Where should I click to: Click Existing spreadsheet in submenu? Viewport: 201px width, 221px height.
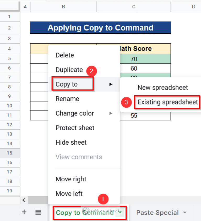click(167, 102)
